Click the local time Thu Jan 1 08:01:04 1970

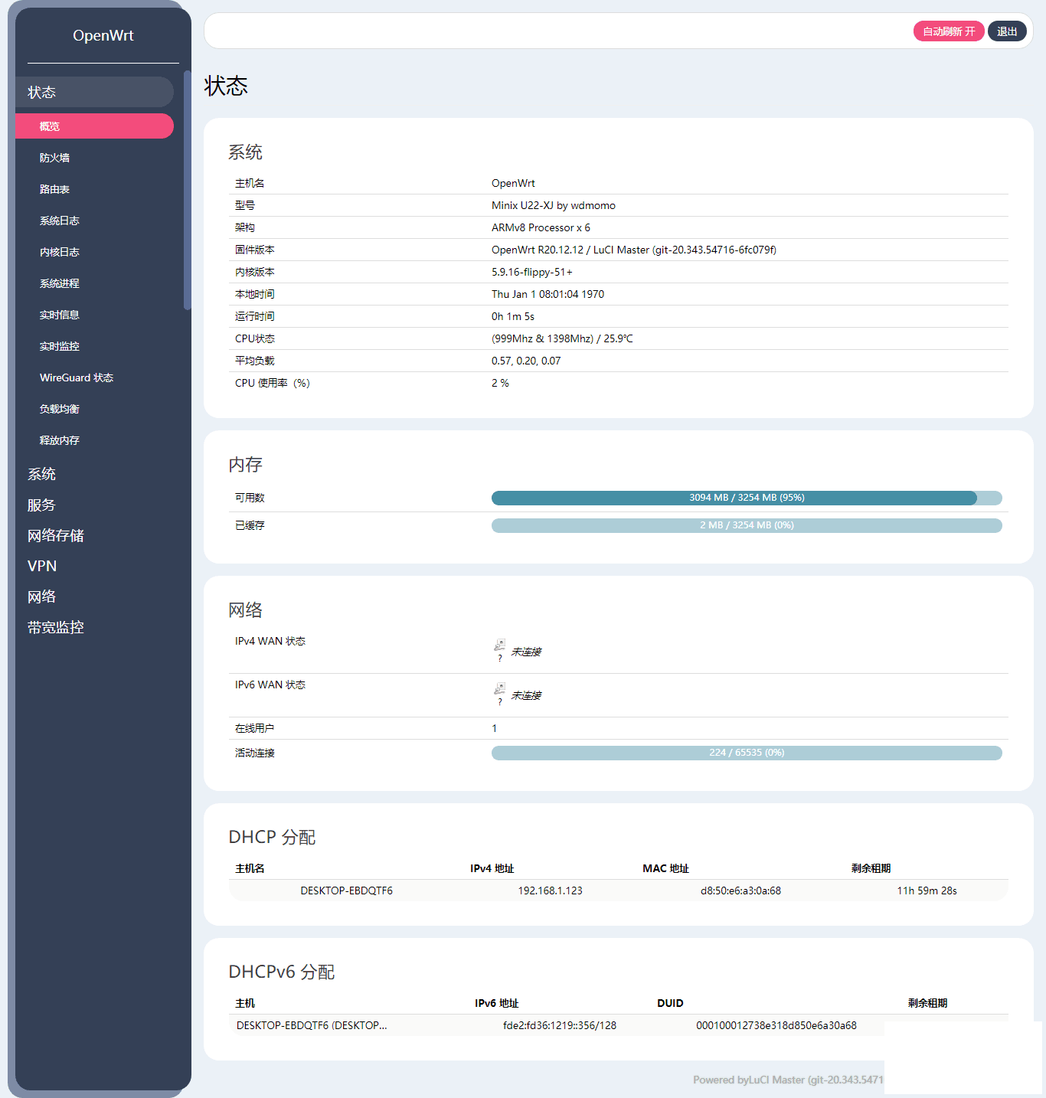[548, 294]
